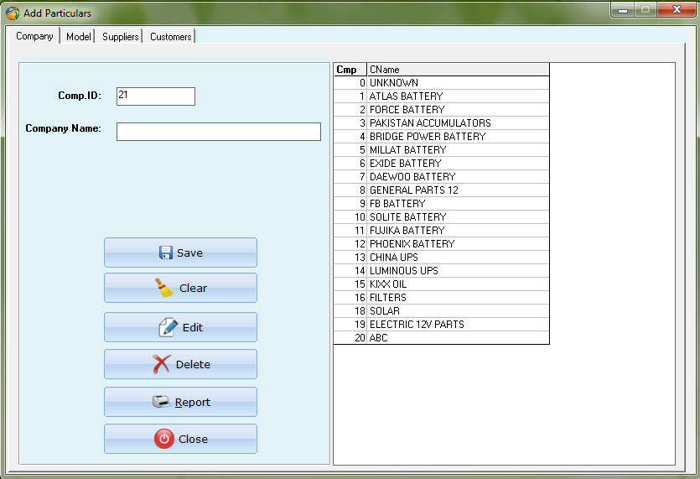Select the SOLAR row
The width and height of the screenshot is (700, 479).
click(x=442, y=310)
